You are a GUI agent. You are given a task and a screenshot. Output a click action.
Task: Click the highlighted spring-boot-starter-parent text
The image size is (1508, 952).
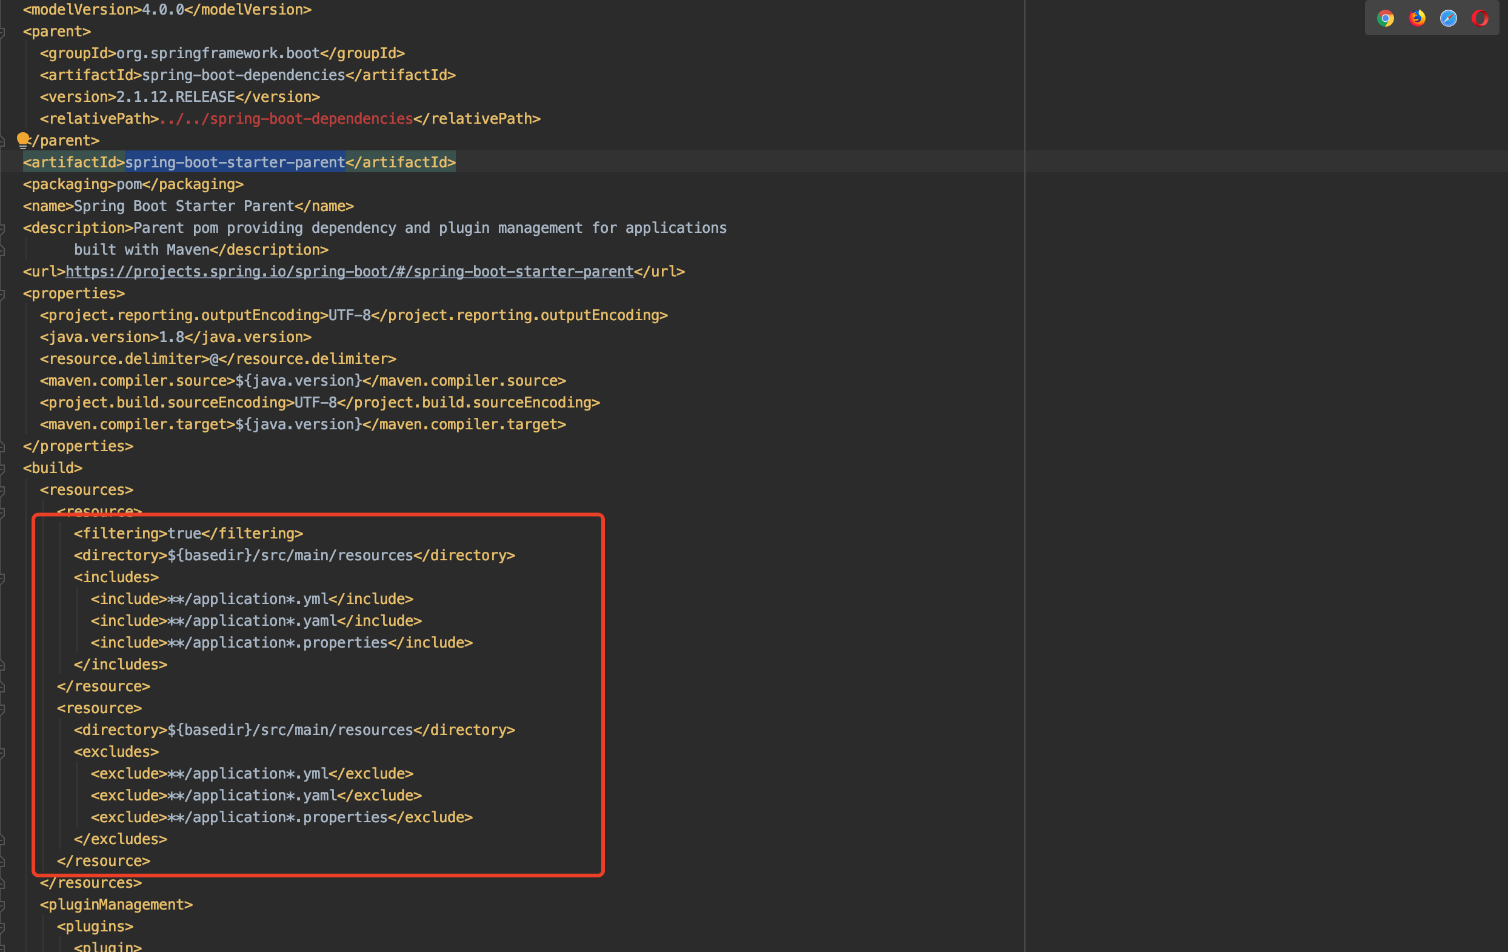coord(235,163)
